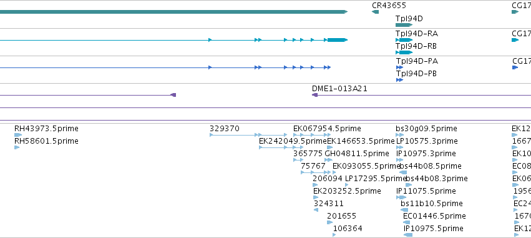Click the CR43655 gene arrow
The image size is (531, 238).
[375, 12]
